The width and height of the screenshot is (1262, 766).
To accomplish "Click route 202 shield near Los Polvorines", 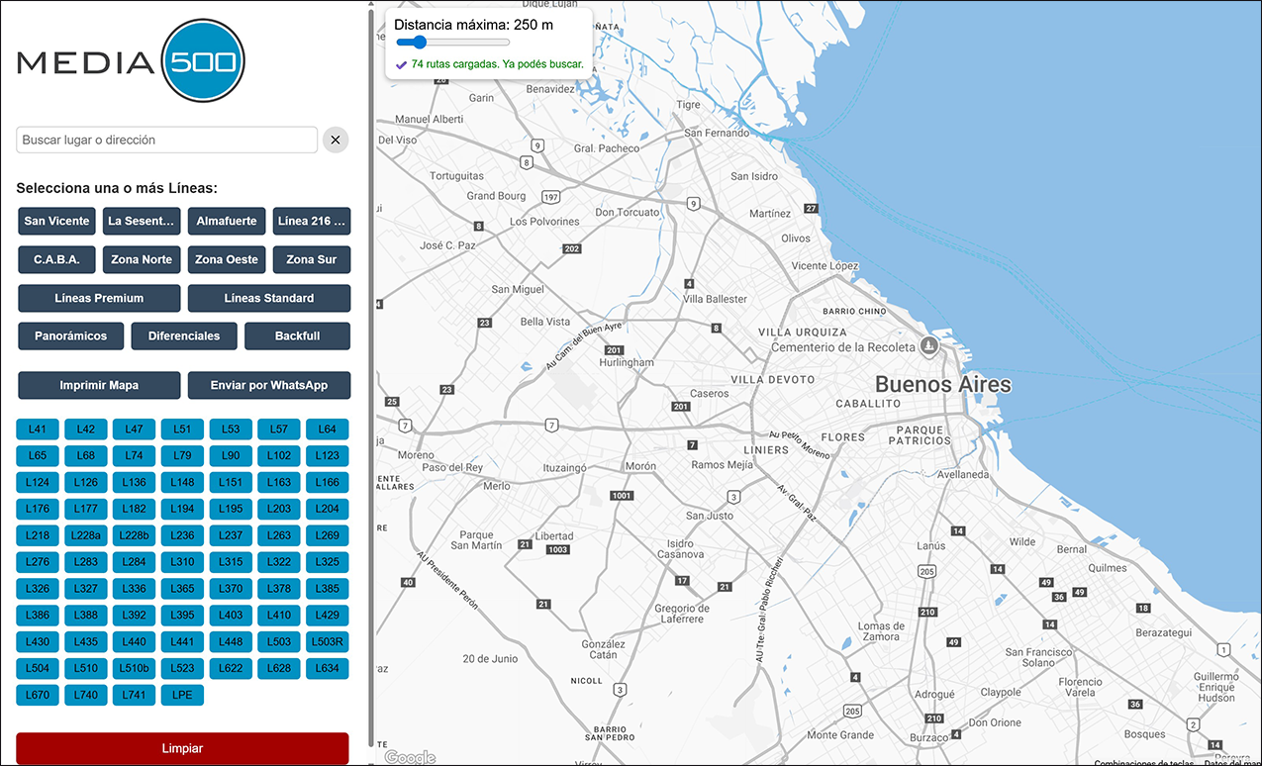I will click(571, 248).
